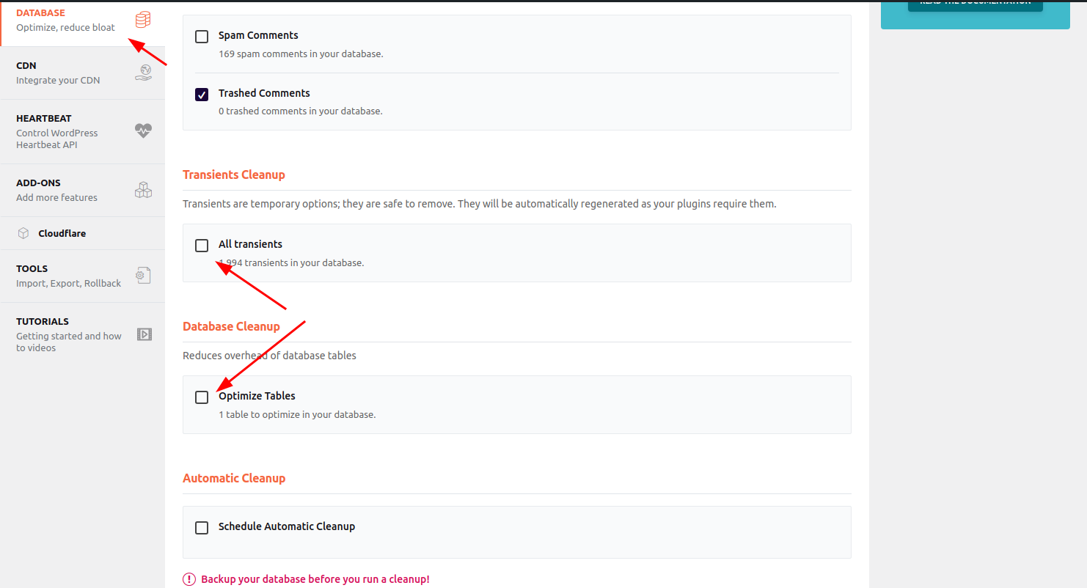Click the Tutorials video play icon

pos(144,334)
